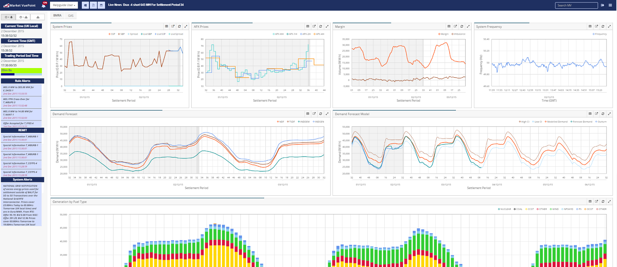
Task: Toggle APX-HH series in APX Prices legend
Action: [x=278, y=34]
